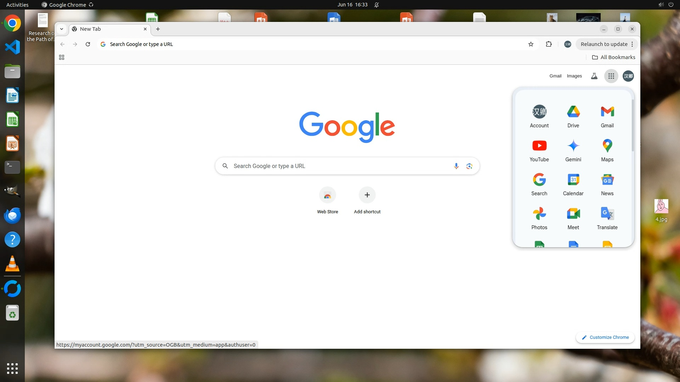Open Google Drive from apps panel
The image size is (680, 382).
click(573, 116)
